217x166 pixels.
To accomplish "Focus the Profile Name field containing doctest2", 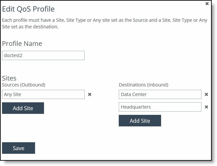I will point(43,55).
